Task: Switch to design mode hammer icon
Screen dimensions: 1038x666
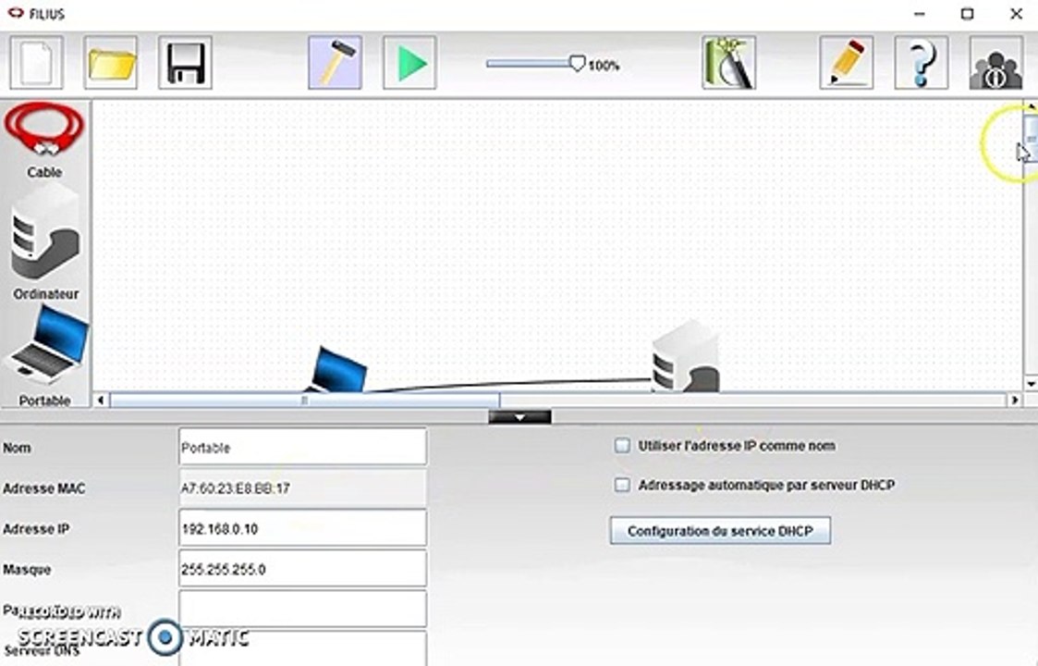Action: click(x=335, y=63)
